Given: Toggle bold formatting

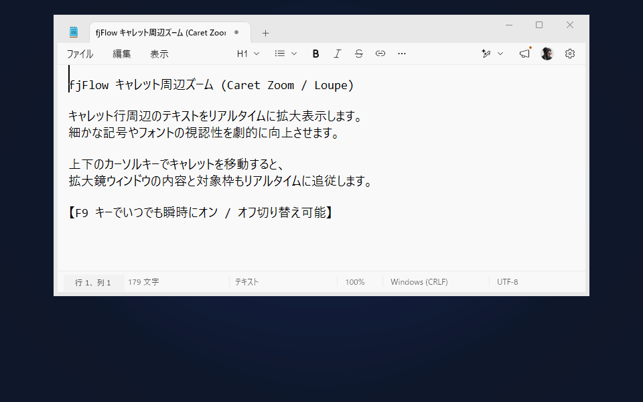Looking at the screenshot, I should 315,54.
